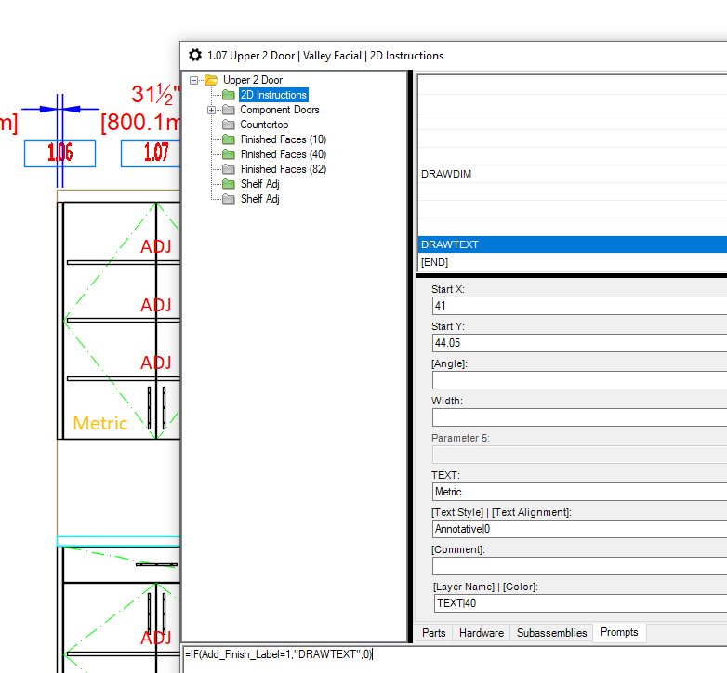This screenshot has height=673, width=727.
Task: Click the green folder icon for Finished Faces (10)
Action: [x=229, y=139]
